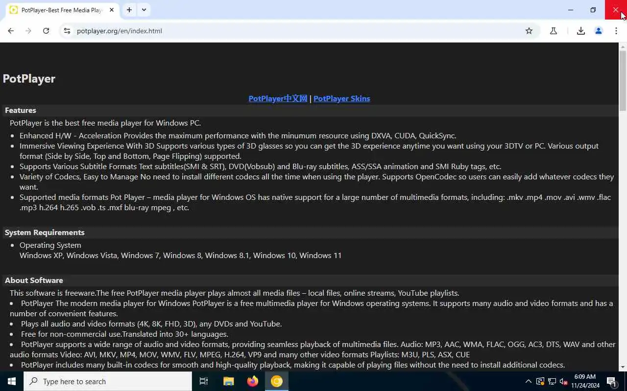Open the Windows Start menu
627x391 pixels.
click(12, 381)
